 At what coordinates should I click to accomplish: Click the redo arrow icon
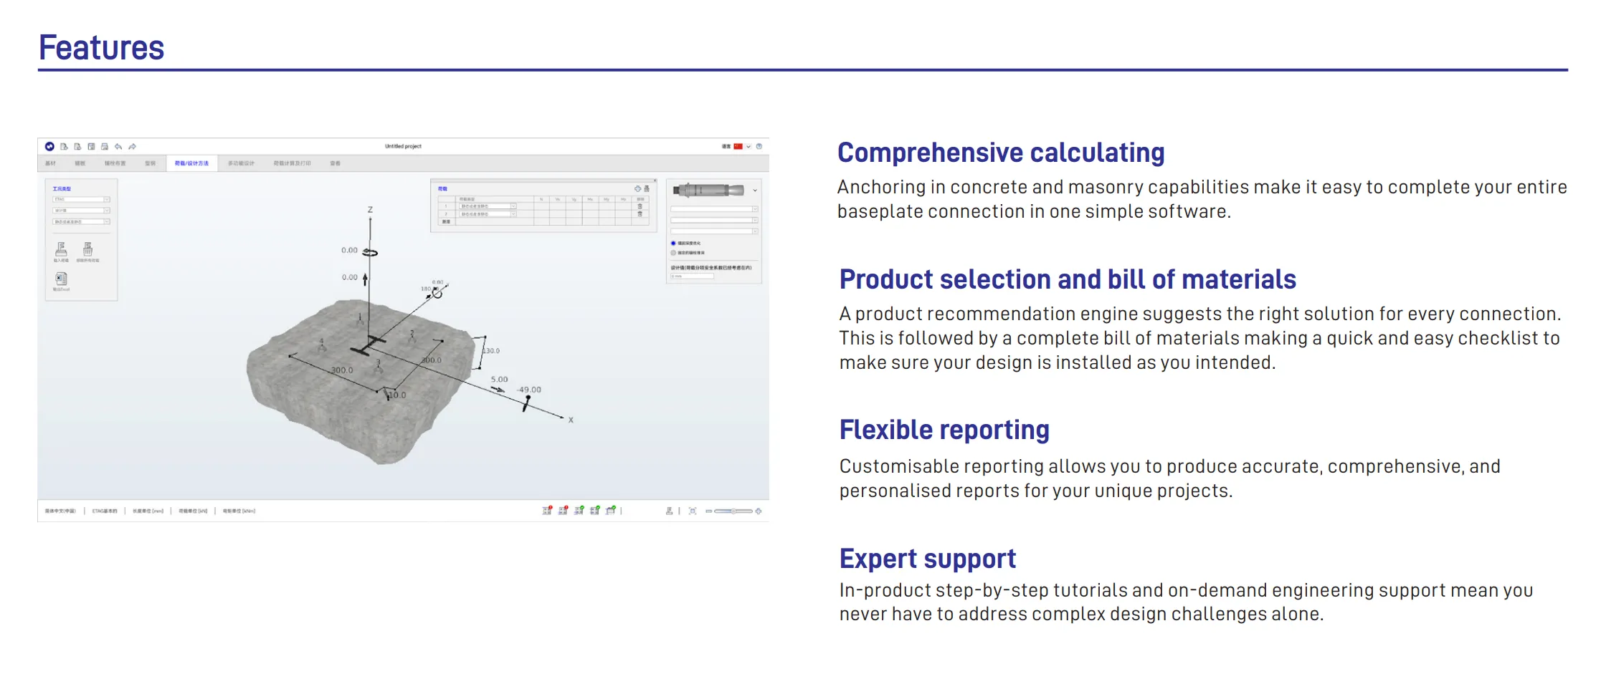click(x=132, y=146)
